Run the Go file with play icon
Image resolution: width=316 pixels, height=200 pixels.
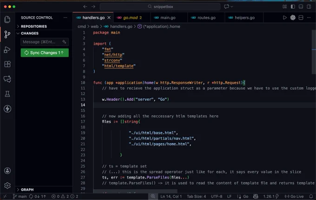(x=284, y=18)
